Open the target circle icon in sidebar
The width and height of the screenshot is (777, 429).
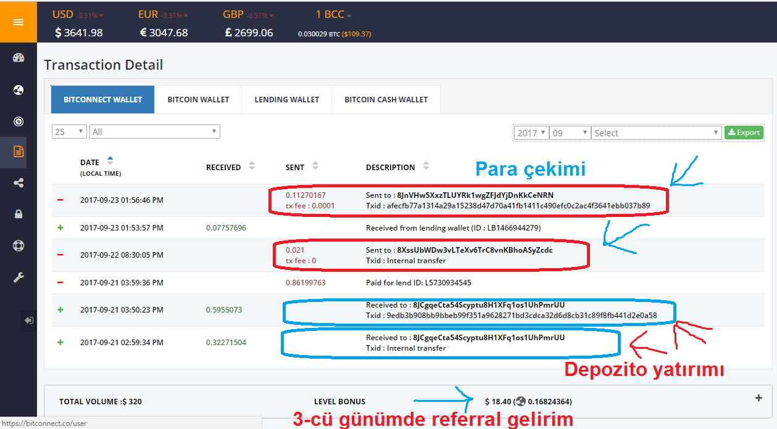19,121
